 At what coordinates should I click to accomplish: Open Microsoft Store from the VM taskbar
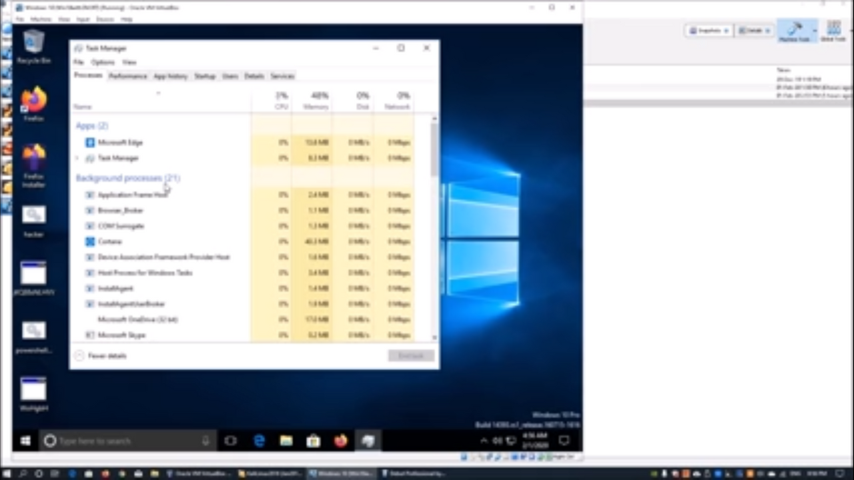(x=314, y=441)
